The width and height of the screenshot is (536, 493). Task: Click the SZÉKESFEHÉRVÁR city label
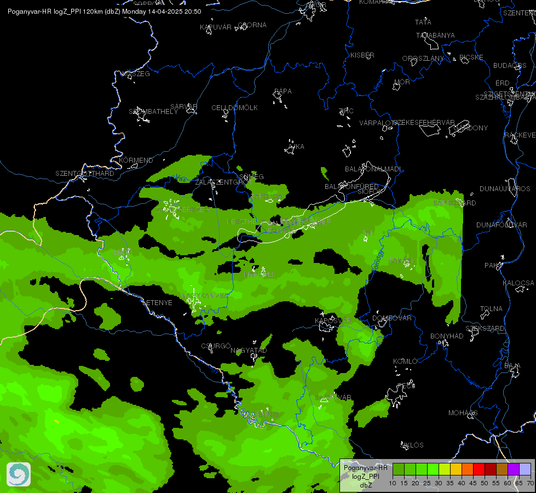coord(424,123)
